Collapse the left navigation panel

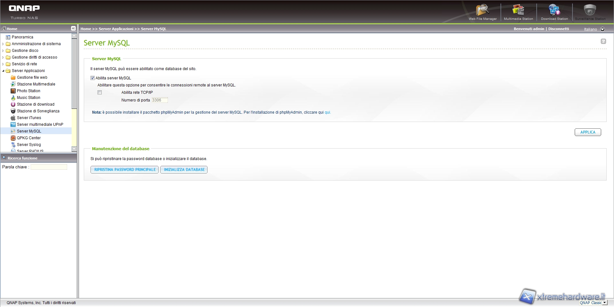point(73,28)
